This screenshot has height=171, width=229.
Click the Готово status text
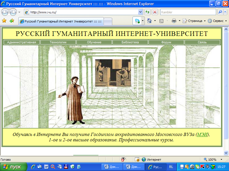[x=5, y=160]
